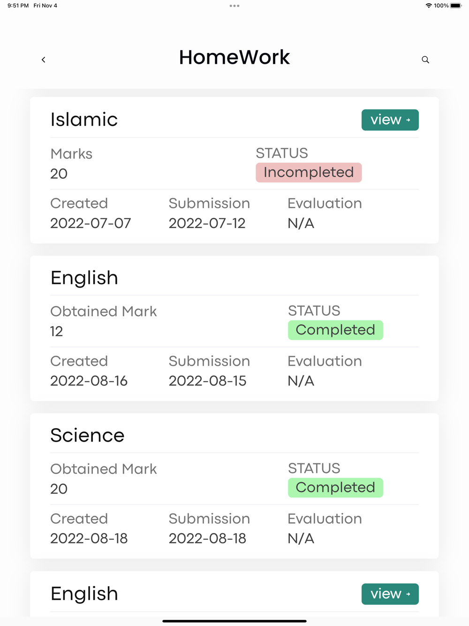Tap English obtained mark 12
The image size is (469, 626).
coord(57,331)
